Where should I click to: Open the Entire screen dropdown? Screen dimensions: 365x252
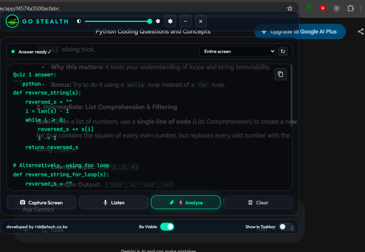pyautogui.click(x=238, y=51)
